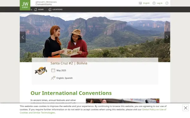
Task: Click the Locations globe icon
Action: (x=50, y=9)
